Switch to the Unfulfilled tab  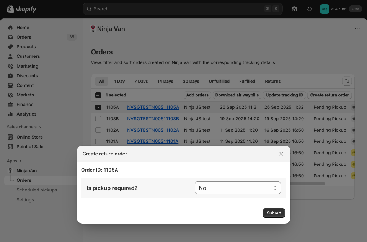click(219, 81)
